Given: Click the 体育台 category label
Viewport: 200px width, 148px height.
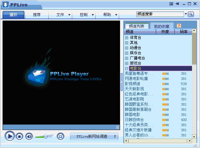Looking at the screenshot, I should (x=135, y=38).
